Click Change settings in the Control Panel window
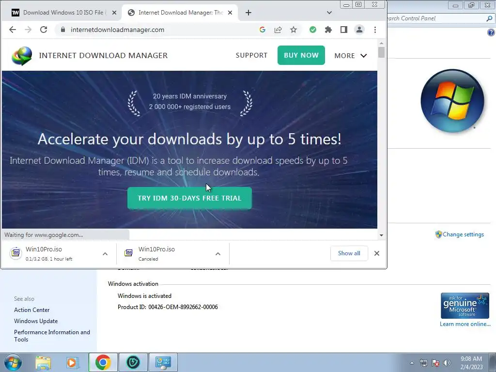 [463, 234]
